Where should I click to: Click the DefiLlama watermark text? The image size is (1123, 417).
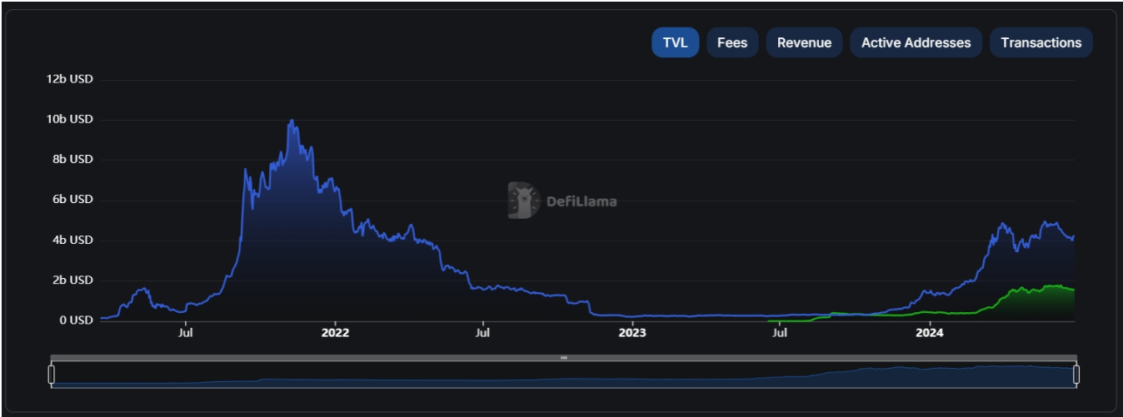[x=581, y=201]
